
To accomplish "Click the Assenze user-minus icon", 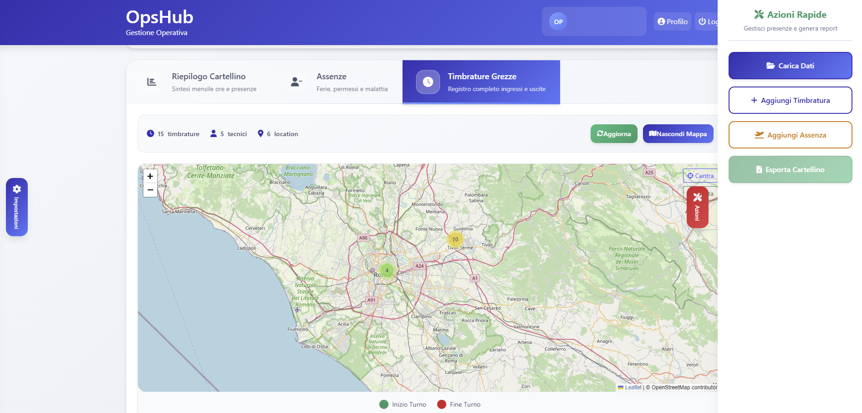I will [x=296, y=82].
